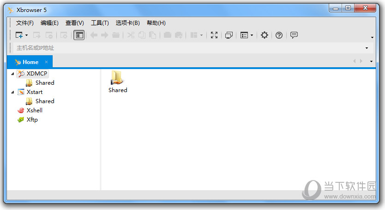Select Shared folder under XDMCP
Viewport: 385px width, 210px height.
tap(40, 83)
